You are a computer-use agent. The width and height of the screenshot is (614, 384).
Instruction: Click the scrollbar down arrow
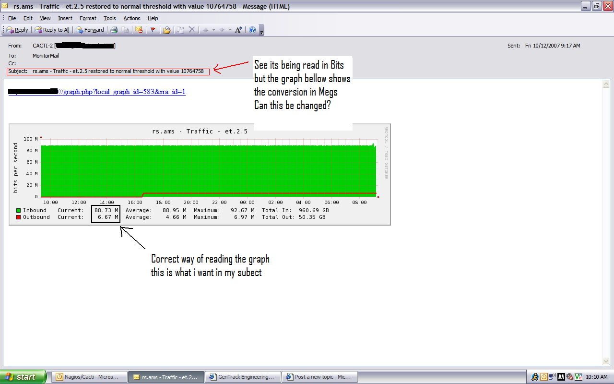tap(606, 361)
